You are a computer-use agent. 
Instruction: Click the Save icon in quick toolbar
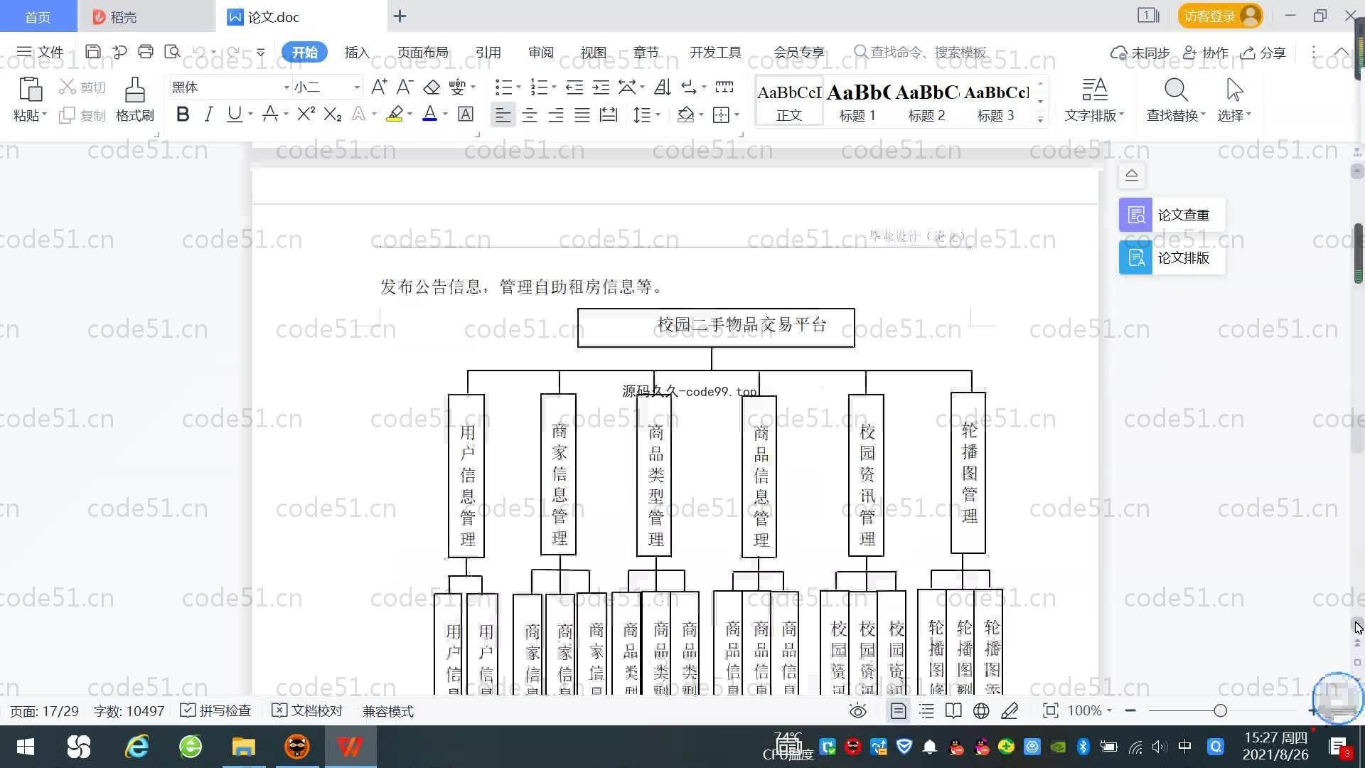tap(92, 52)
